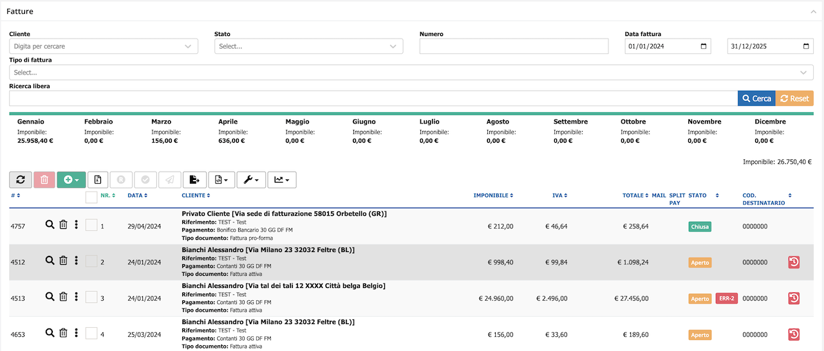Click red history icon on invoice 4653
Screen dimensions: 824x351
click(x=794, y=334)
